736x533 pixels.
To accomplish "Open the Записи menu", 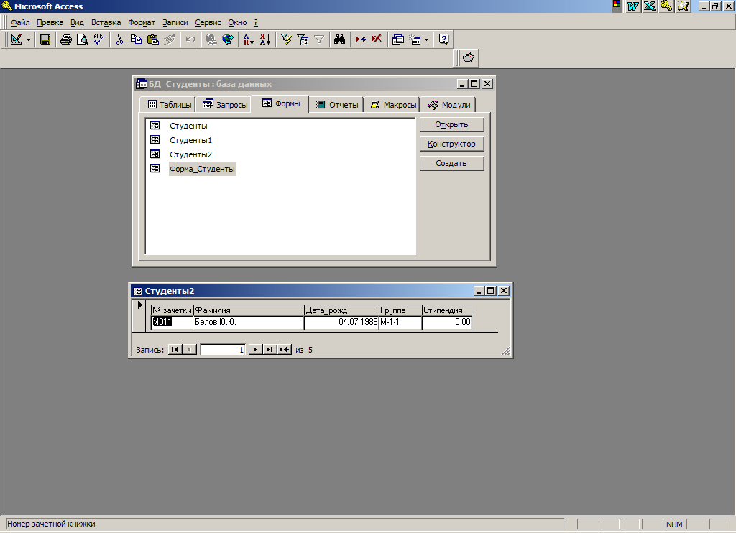I will pos(175,22).
